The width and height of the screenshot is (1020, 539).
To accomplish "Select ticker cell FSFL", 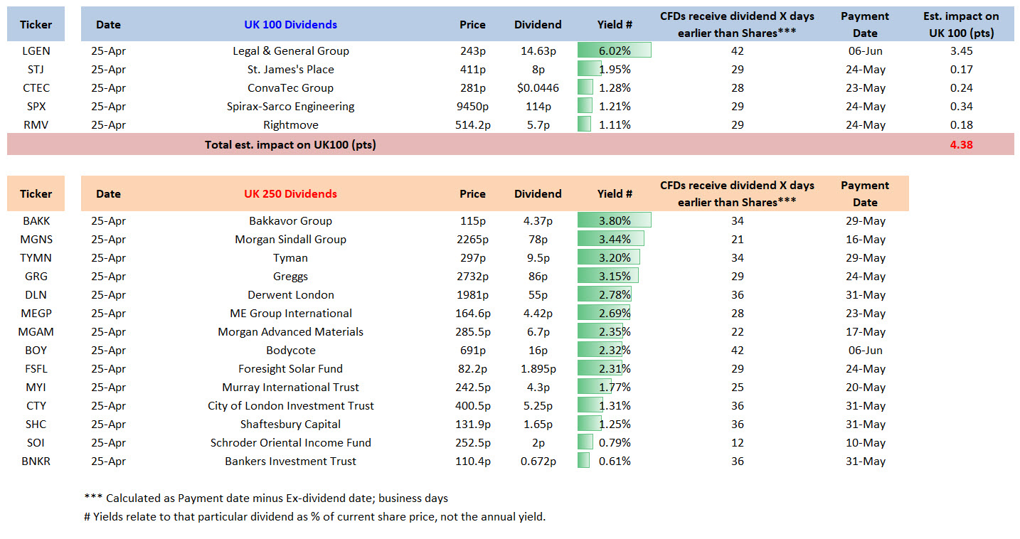I will (x=36, y=368).
